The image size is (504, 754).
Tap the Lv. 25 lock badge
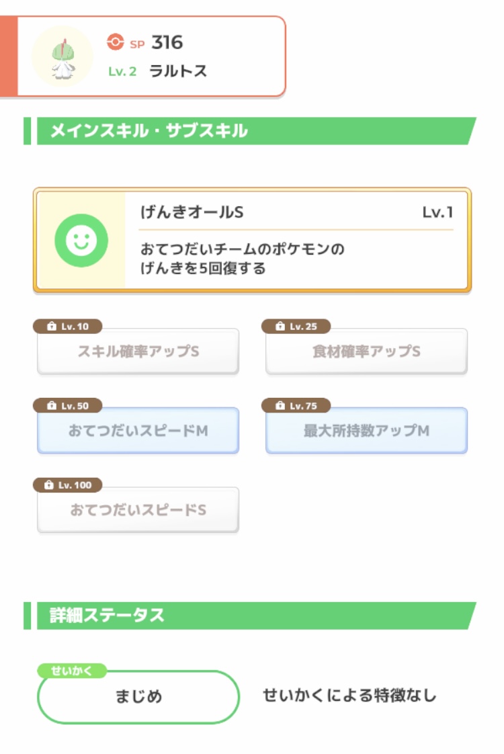coord(296,327)
